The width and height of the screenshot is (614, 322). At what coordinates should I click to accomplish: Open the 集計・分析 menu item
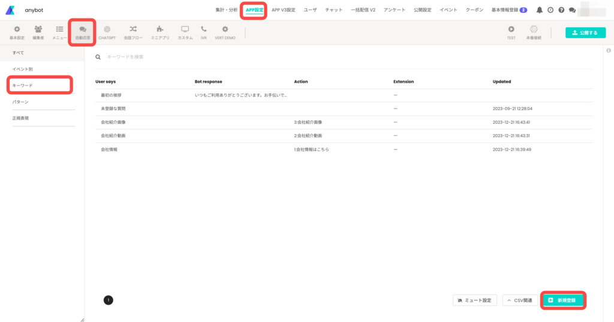click(226, 10)
